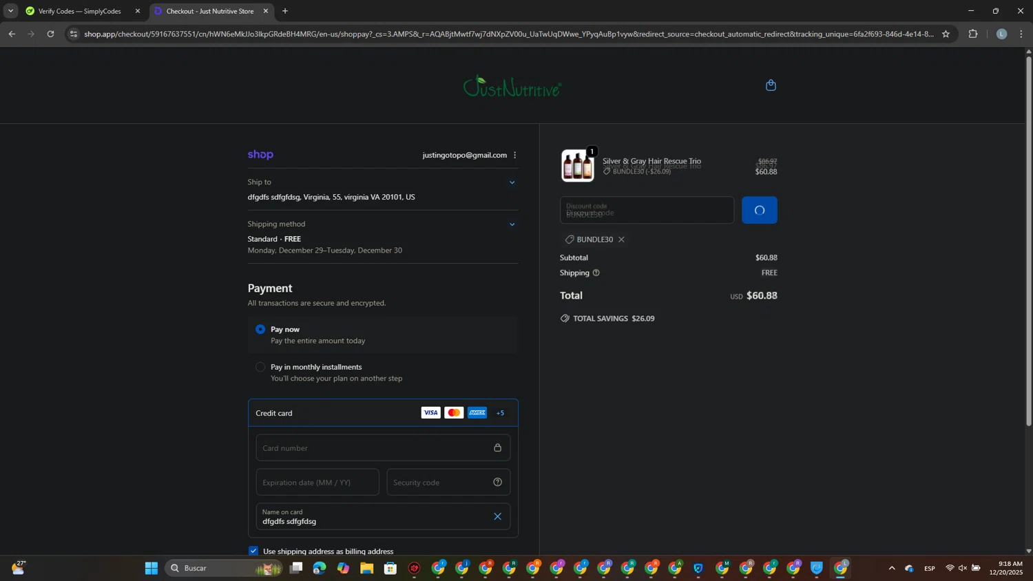
Task: Click the American Express icon
Action: point(477,413)
